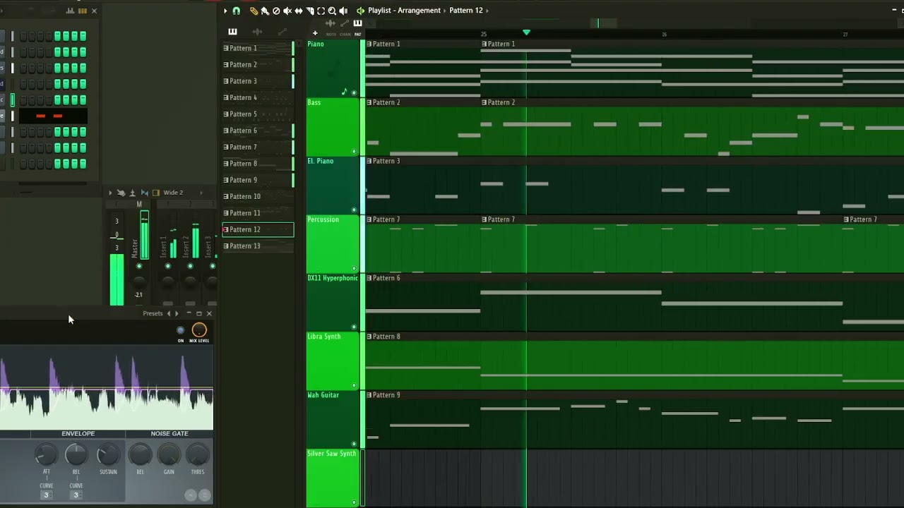Click the Master pan knob
This screenshot has height=508, width=904.
click(x=139, y=281)
